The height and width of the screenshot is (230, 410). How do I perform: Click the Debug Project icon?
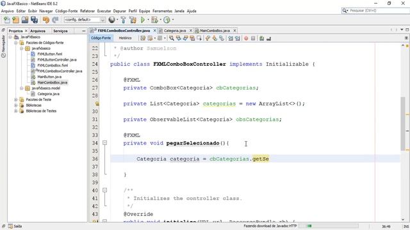click(154, 20)
